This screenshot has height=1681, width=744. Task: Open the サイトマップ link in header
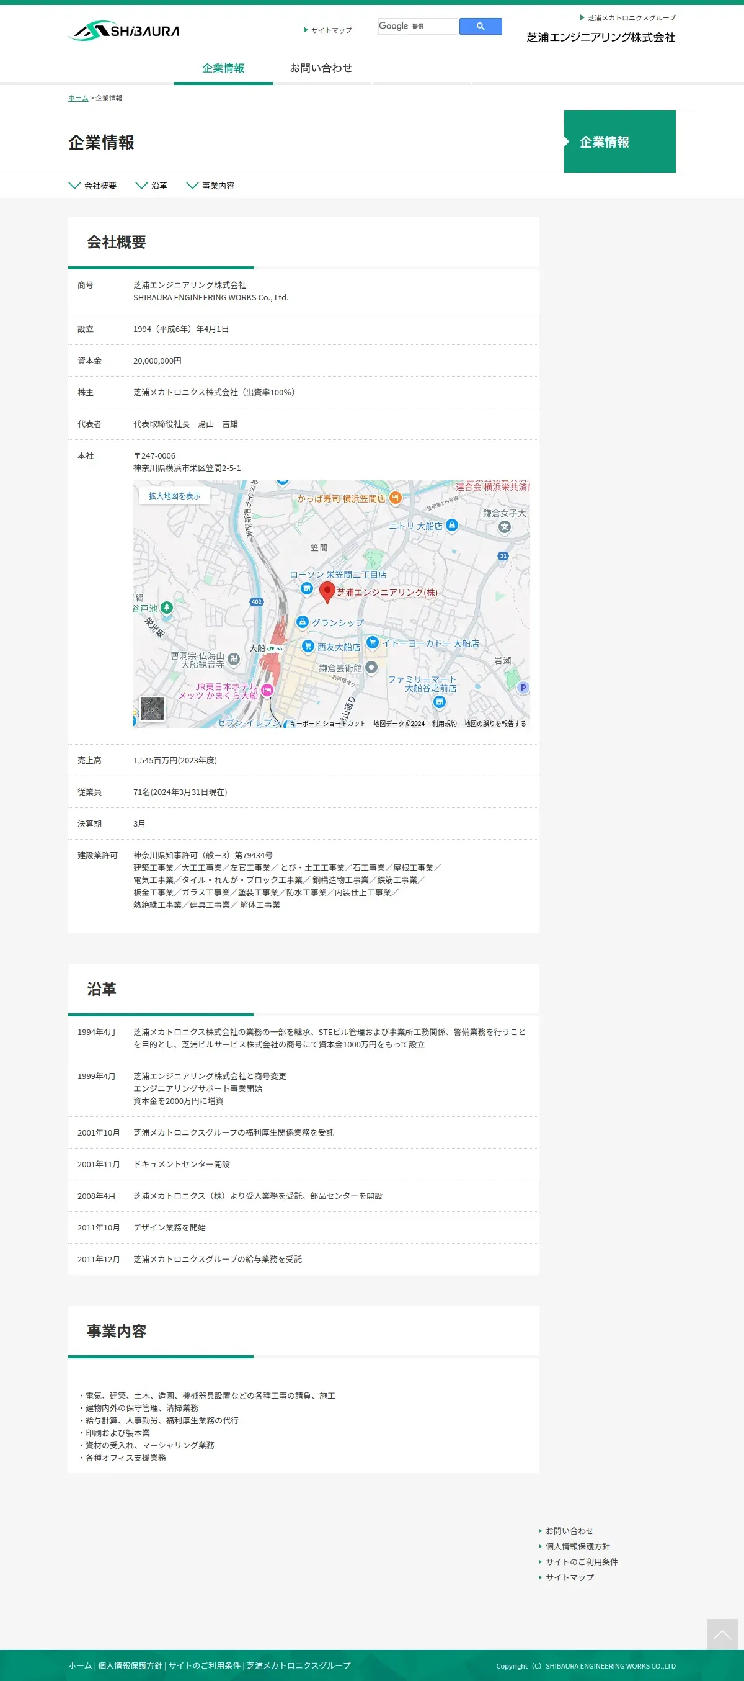328,30
